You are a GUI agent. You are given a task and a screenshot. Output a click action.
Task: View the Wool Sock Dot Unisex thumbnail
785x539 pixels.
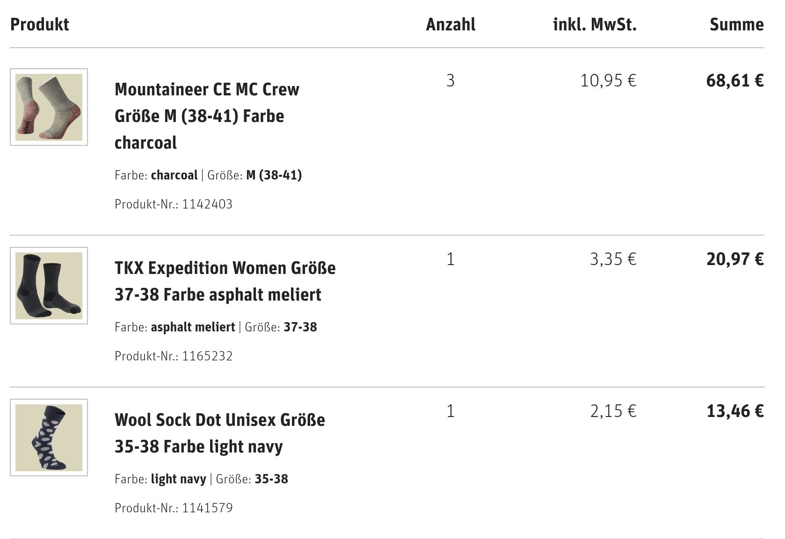[49, 438]
